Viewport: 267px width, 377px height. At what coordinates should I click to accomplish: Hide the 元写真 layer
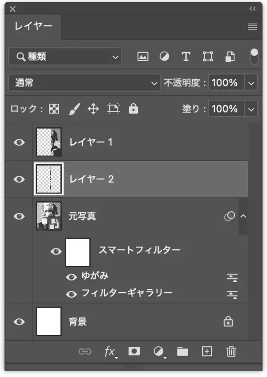(19, 216)
